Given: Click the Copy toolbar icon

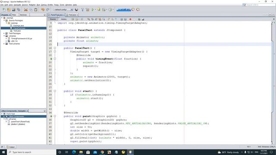Looking at the screenshot, I should coord(31,9).
